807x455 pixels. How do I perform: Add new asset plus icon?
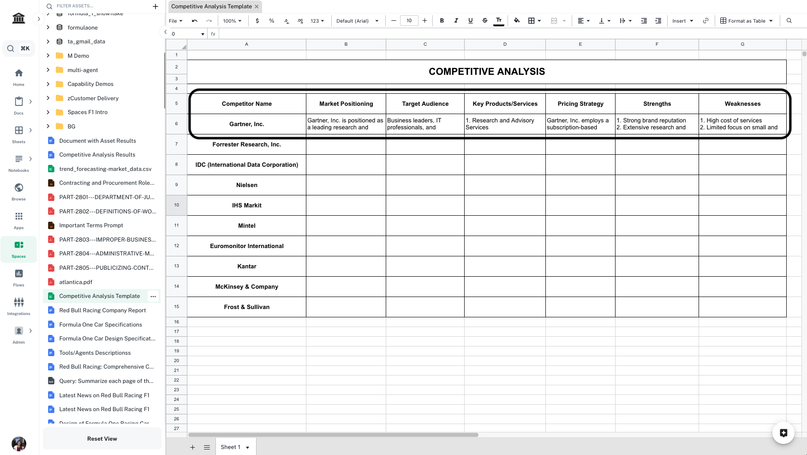[155, 6]
